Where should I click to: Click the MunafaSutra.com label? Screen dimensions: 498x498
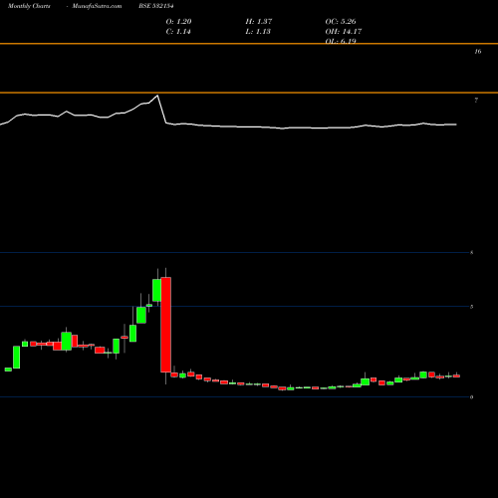tap(97, 6)
